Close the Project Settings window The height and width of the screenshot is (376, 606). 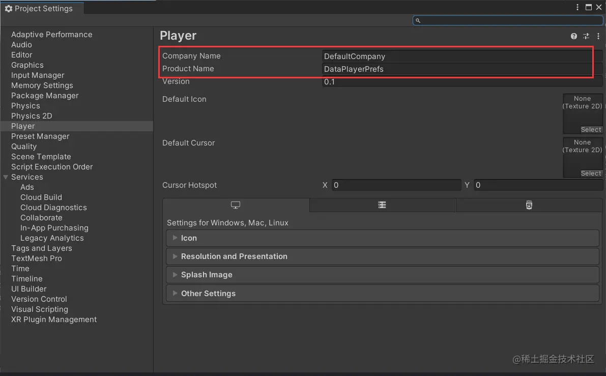599,7
